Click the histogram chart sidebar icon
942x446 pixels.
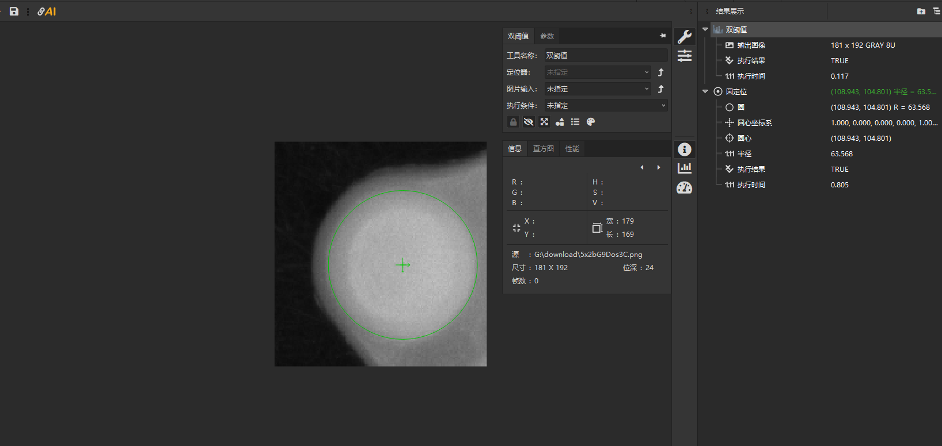pos(685,168)
